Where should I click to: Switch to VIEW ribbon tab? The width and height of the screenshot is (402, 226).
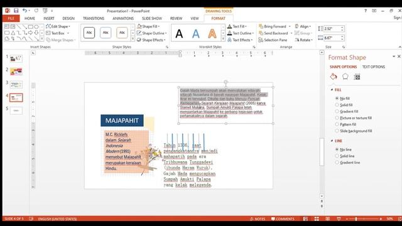coord(195,18)
